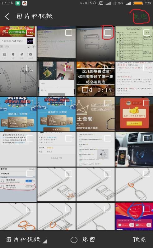Open the 图片和视频 album dropdown at bottom

pos(26,240)
